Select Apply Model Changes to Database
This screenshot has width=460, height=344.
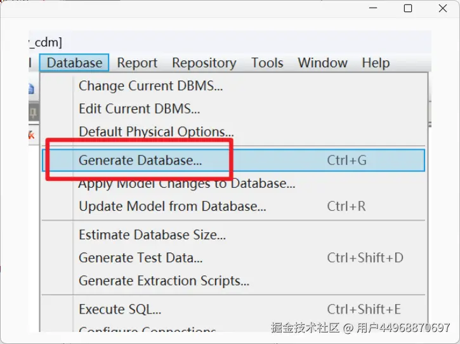187,184
